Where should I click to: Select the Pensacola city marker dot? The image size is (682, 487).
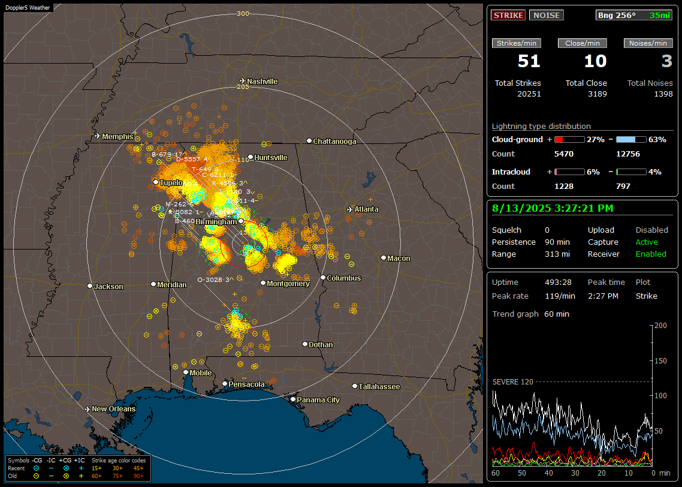tap(225, 384)
